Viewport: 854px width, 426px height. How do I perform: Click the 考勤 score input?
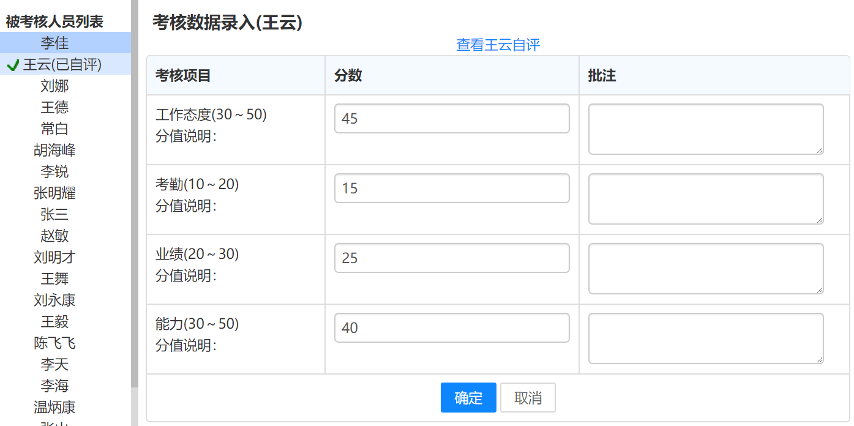coord(452,188)
